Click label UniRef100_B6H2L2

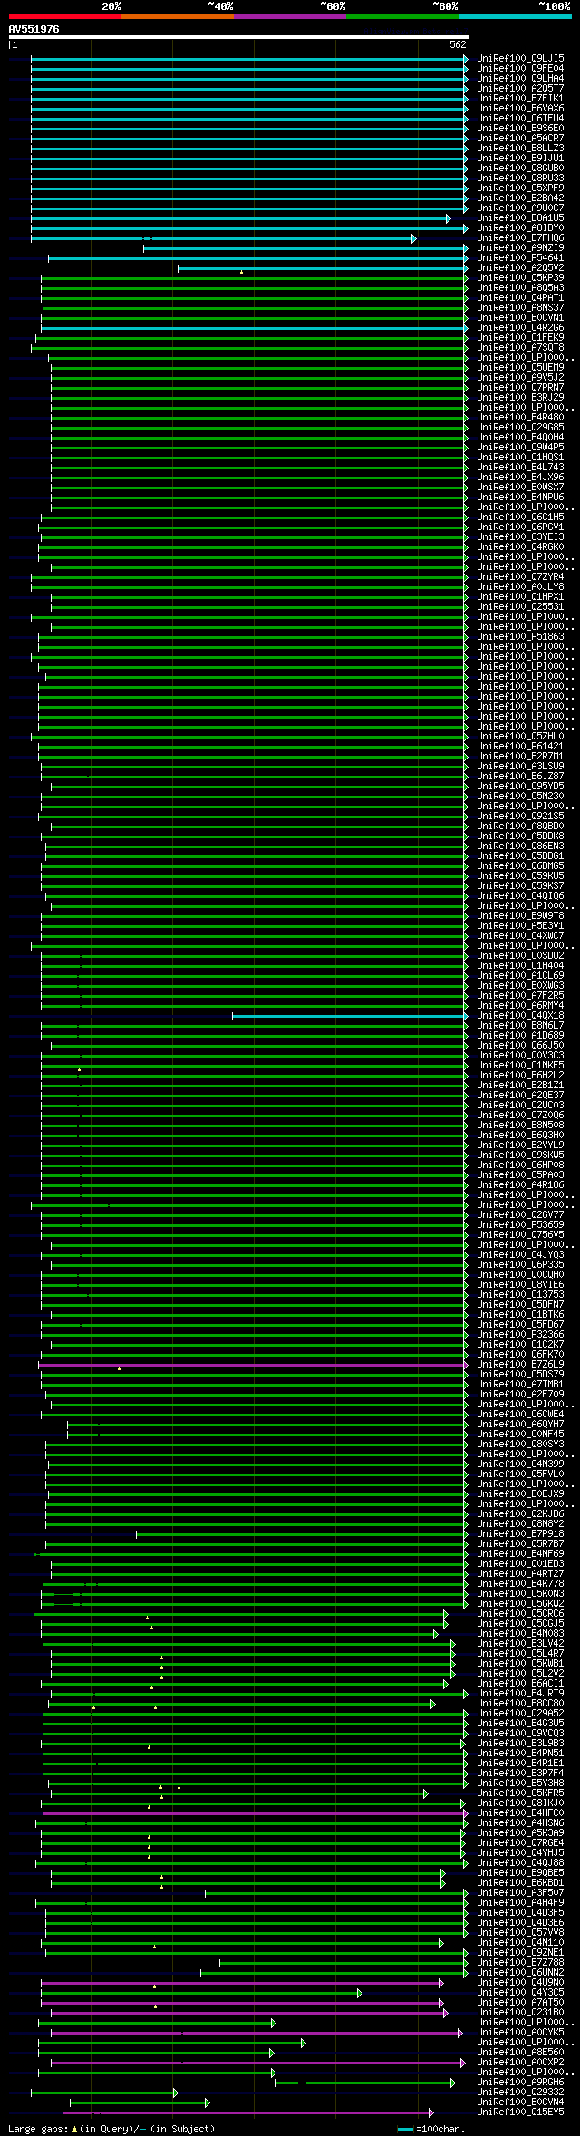coord(520,1076)
